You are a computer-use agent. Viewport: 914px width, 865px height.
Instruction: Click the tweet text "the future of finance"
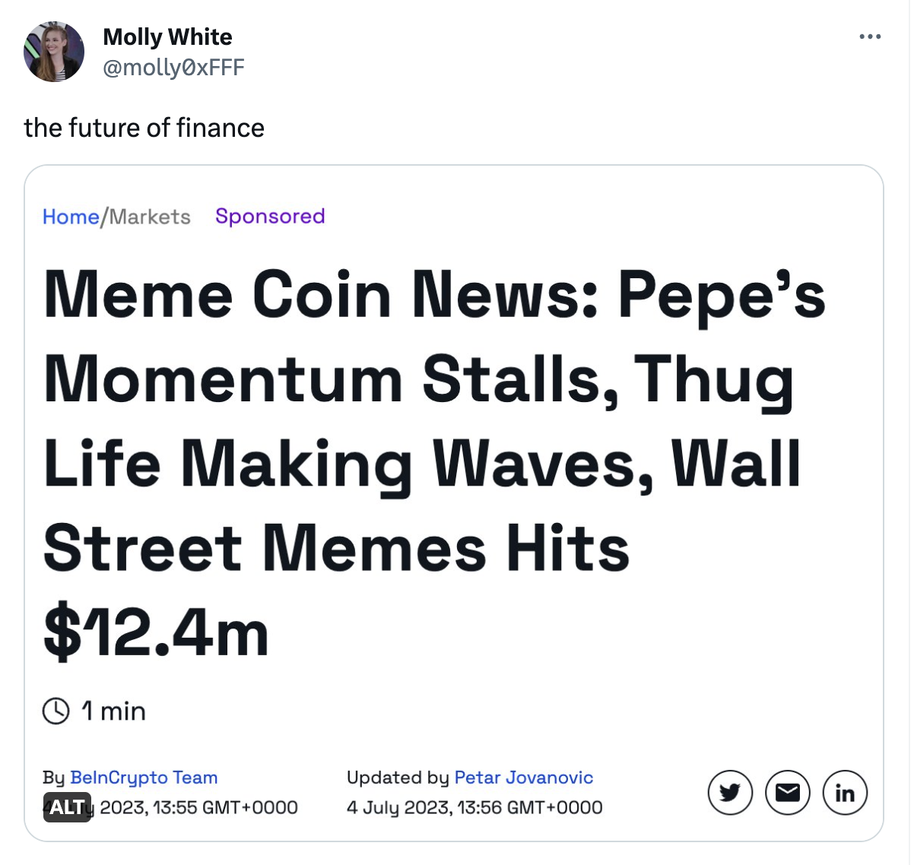pyautogui.click(x=144, y=128)
